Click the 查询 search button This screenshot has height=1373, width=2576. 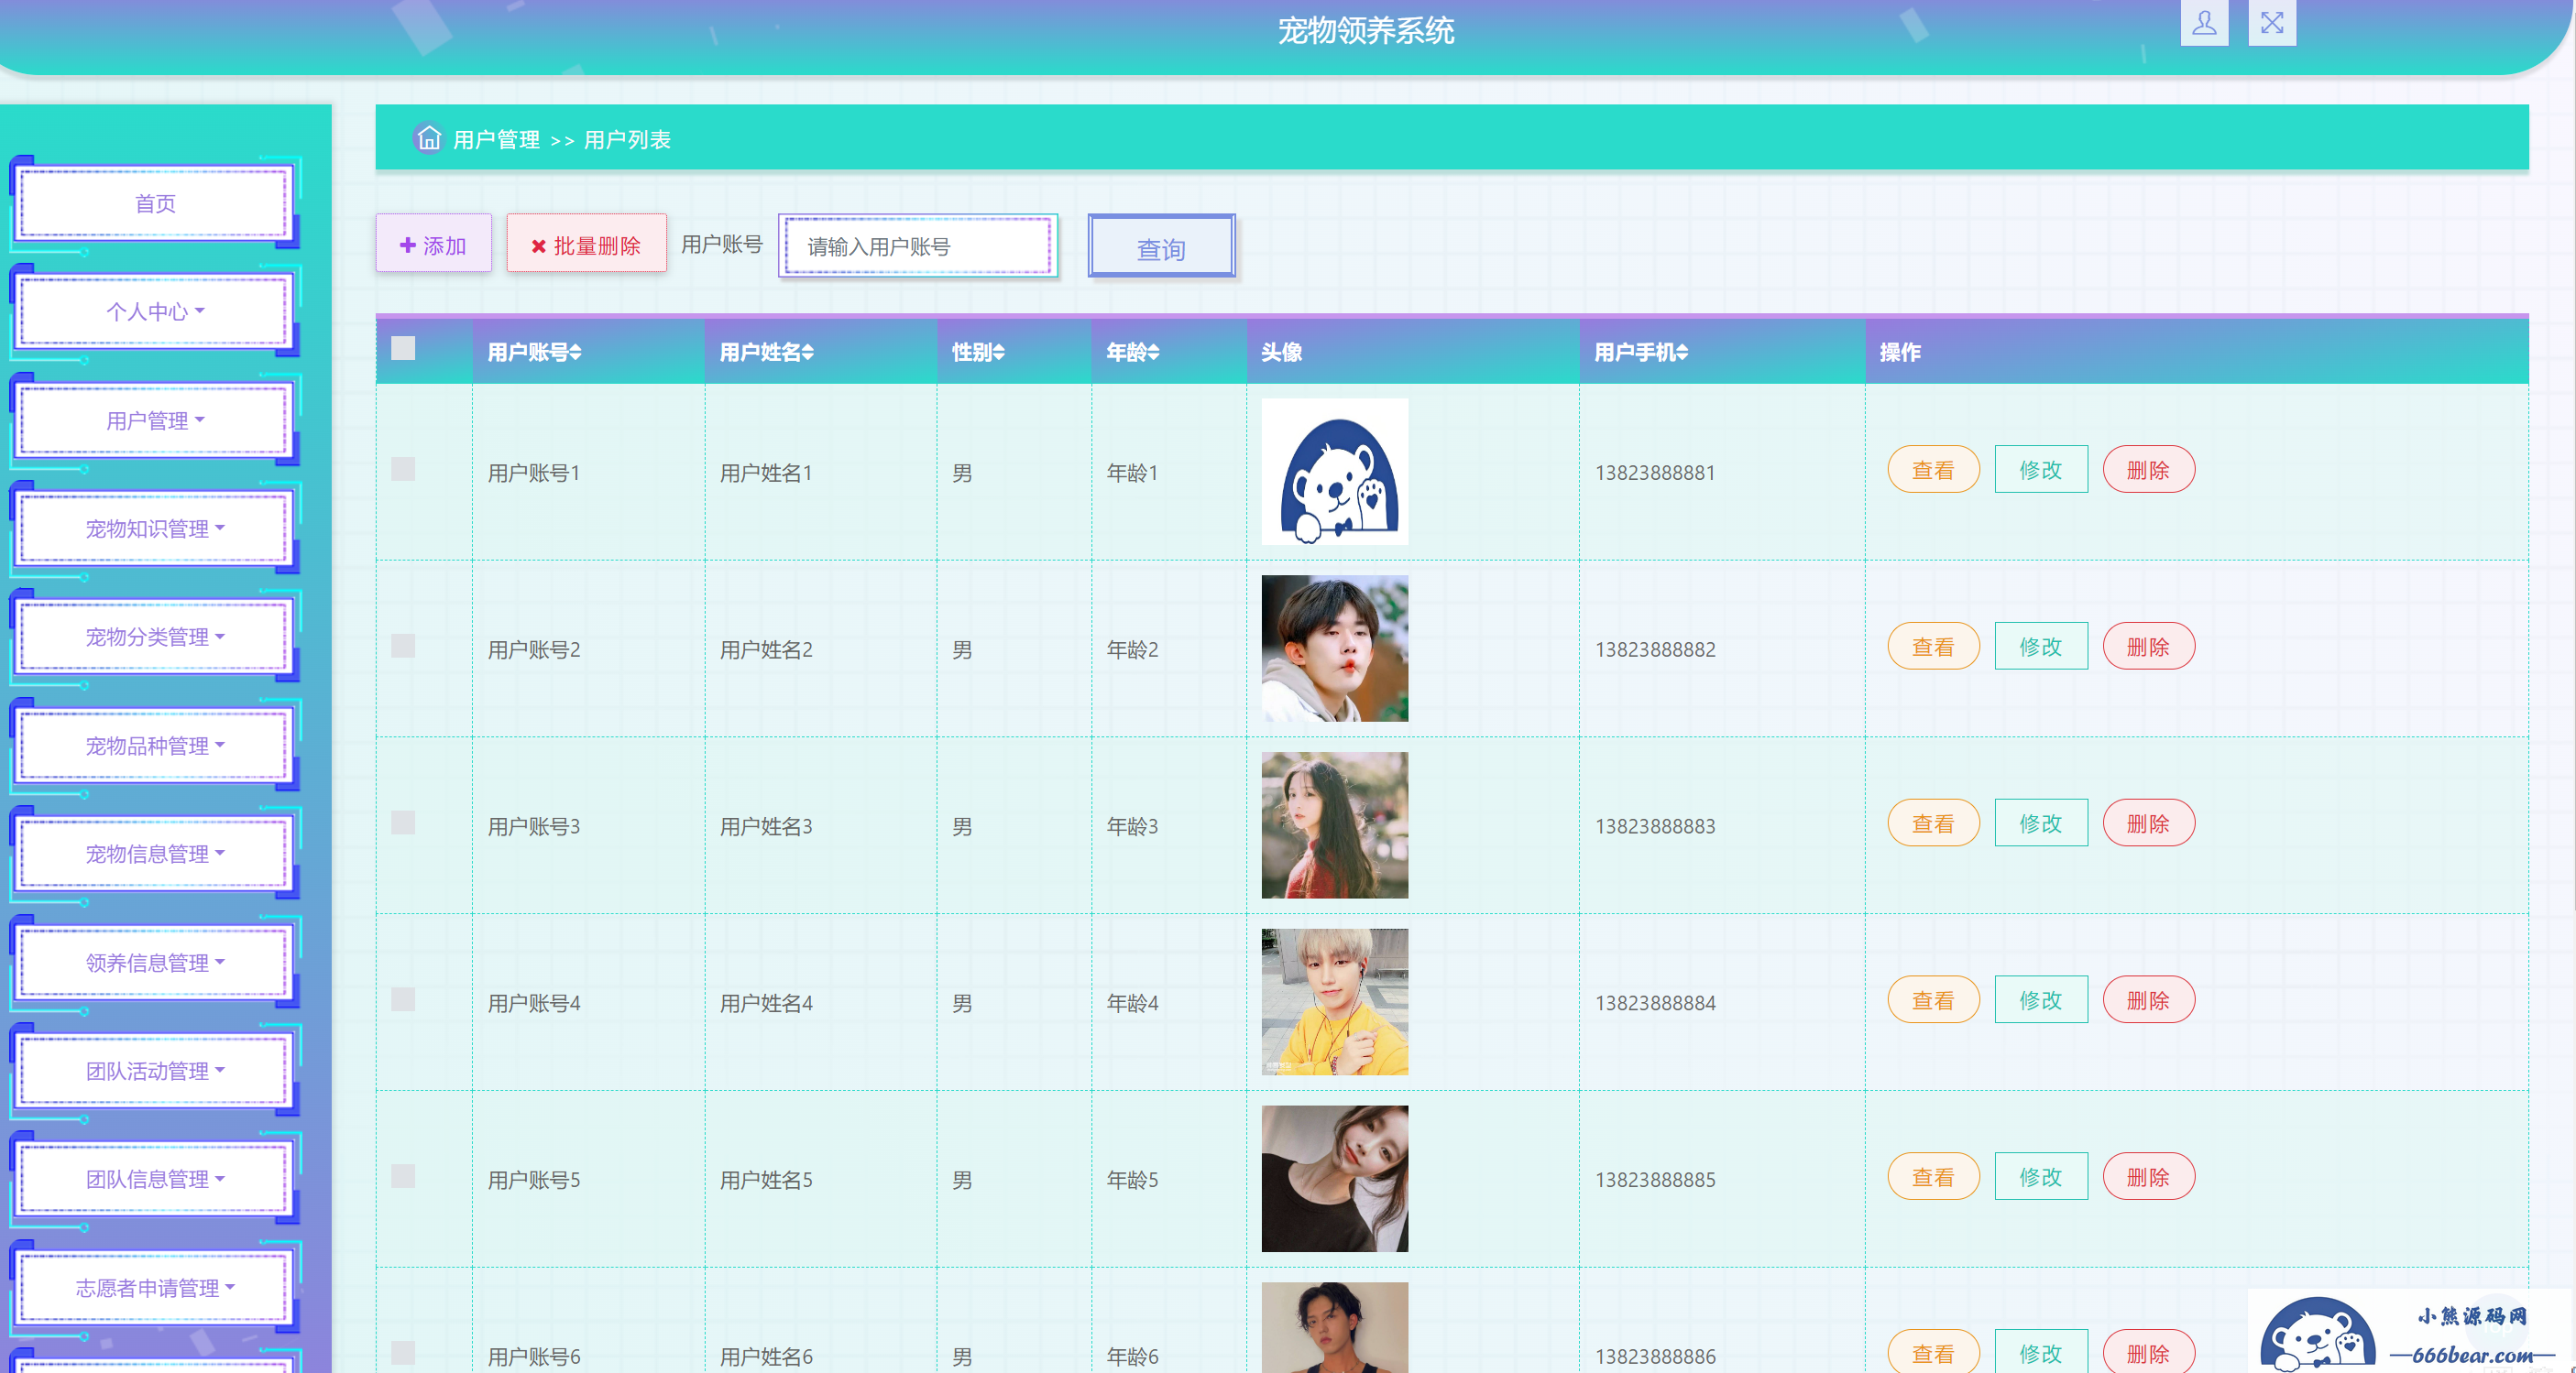[1161, 246]
